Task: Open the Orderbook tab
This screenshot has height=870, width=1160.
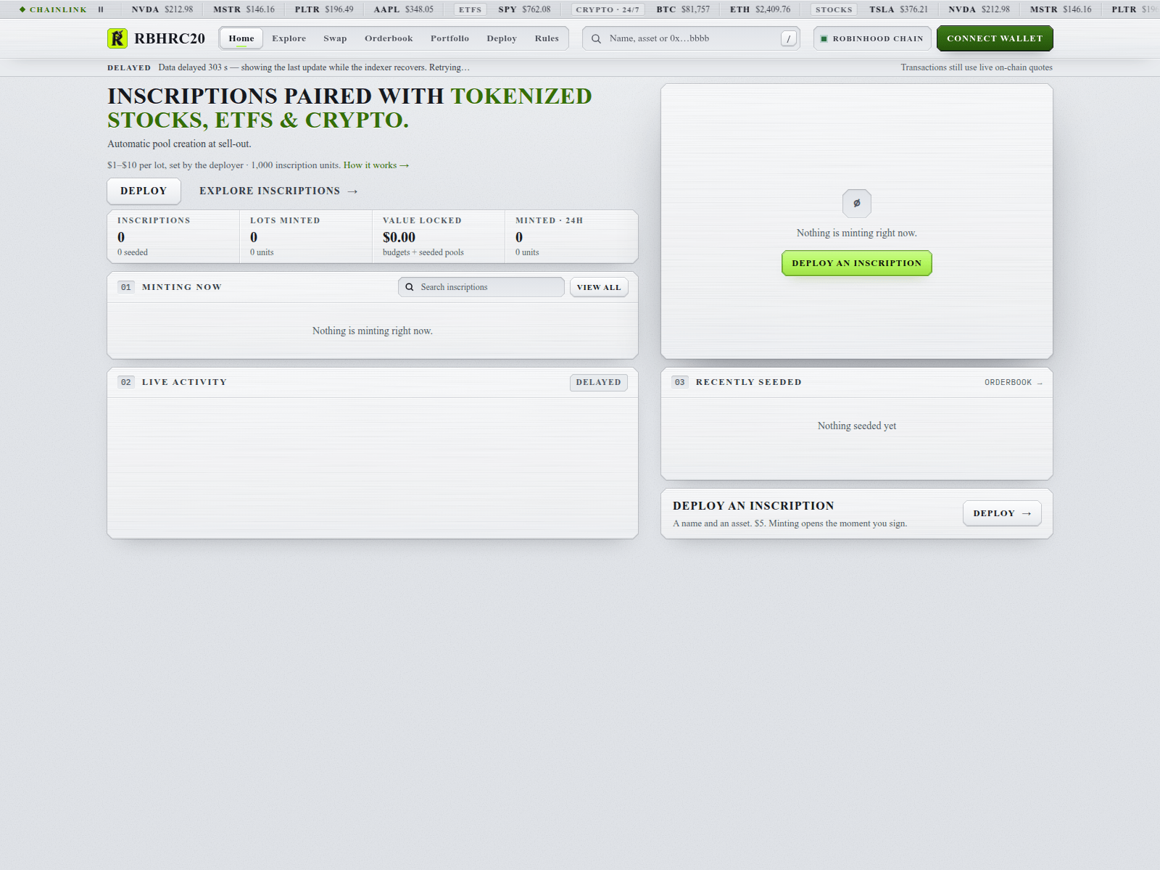Action: [389, 38]
